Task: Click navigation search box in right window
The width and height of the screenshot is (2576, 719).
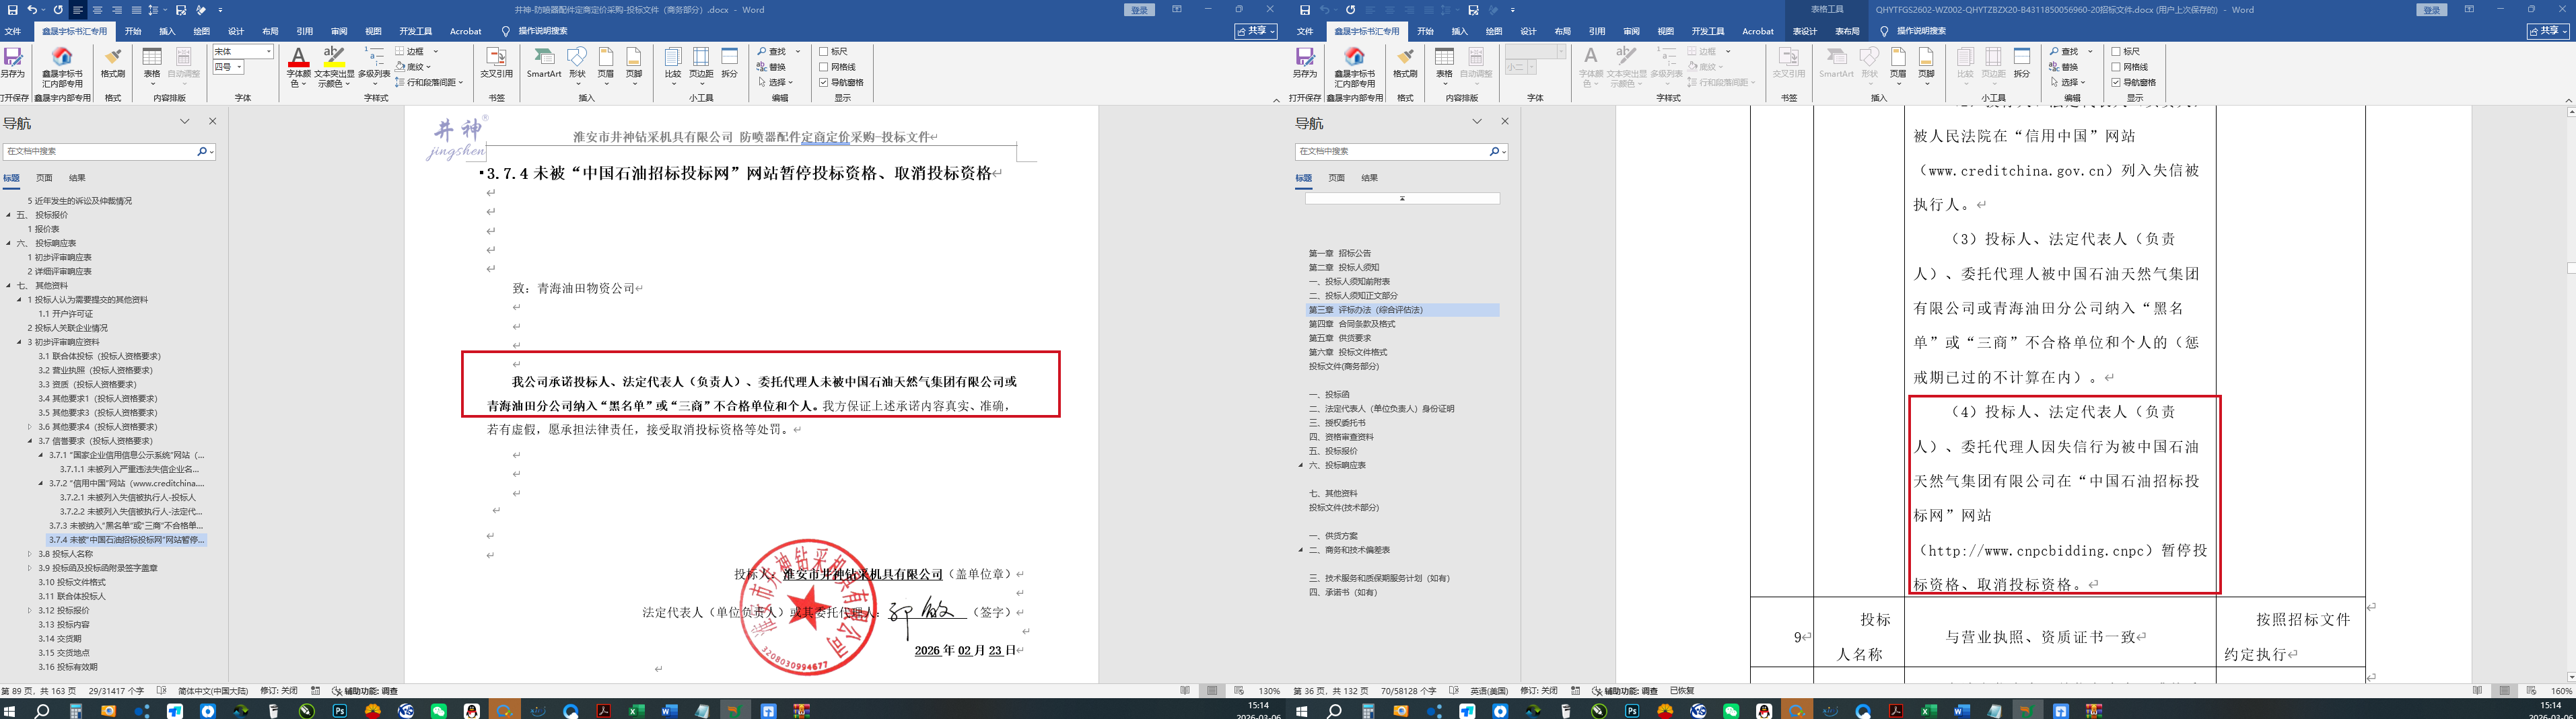Action: point(1391,152)
